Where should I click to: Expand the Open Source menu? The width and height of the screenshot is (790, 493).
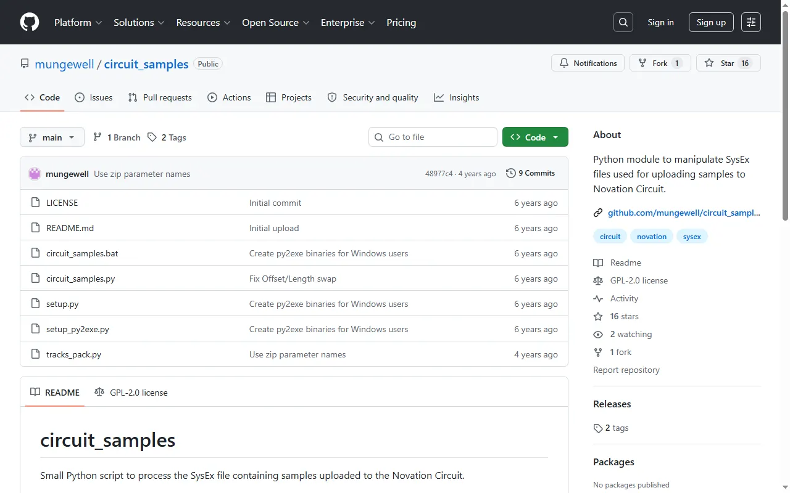click(275, 22)
